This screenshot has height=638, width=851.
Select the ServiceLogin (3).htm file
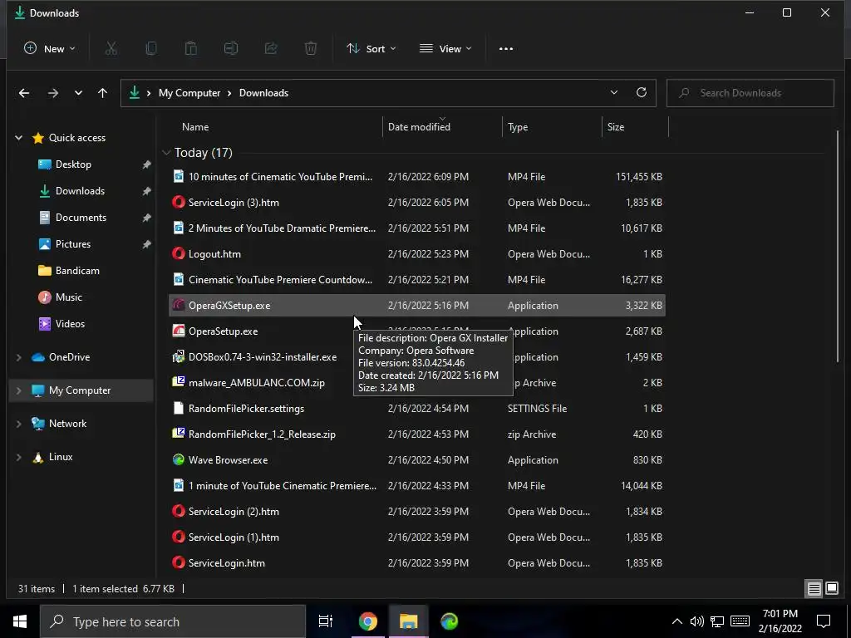417,203
